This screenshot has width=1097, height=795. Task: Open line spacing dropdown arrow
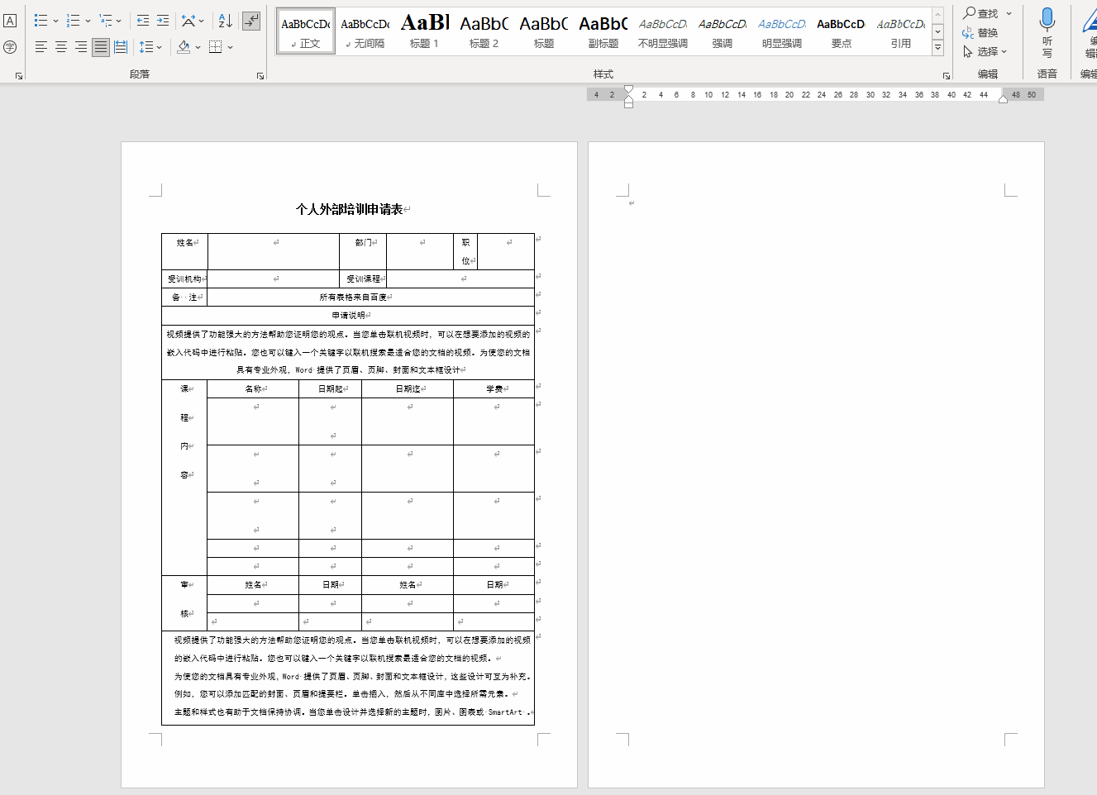coord(159,48)
